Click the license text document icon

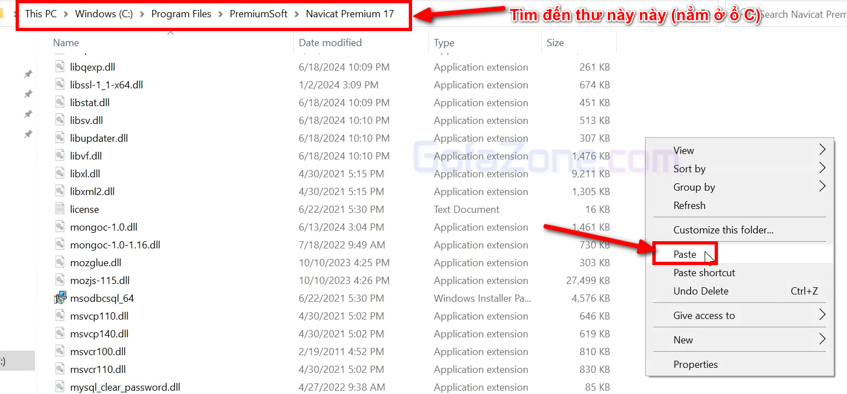point(60,210)
